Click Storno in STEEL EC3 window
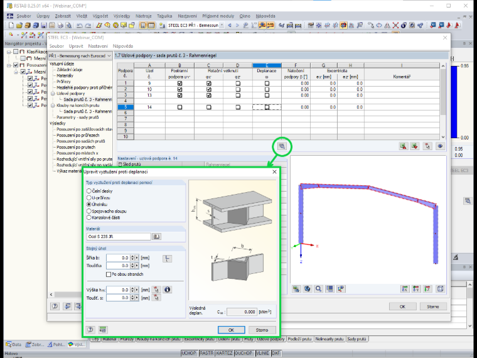Image resolution: width=477 pixels, height=358 pixels. click(433, 306)
